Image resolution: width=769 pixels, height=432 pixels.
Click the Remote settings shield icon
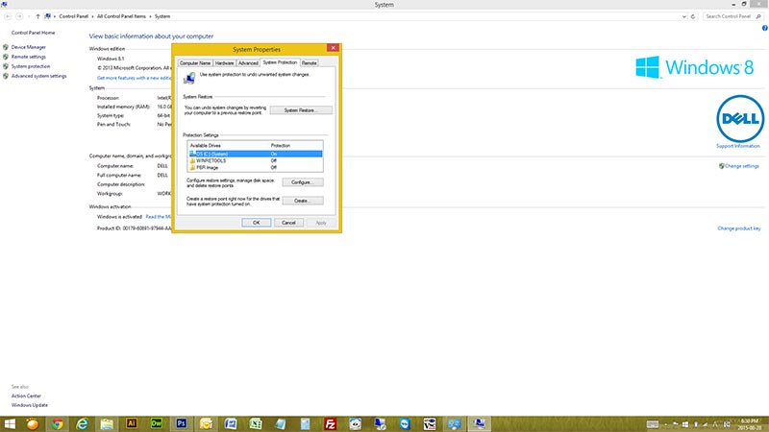coord(6,57)
